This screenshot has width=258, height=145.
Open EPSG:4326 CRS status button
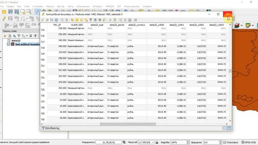pyautogui.click(x=249, y=142)
